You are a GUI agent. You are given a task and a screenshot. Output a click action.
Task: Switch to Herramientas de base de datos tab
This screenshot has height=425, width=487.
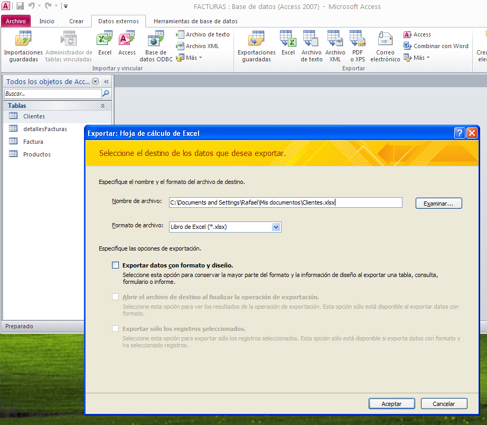coord(195,21)
